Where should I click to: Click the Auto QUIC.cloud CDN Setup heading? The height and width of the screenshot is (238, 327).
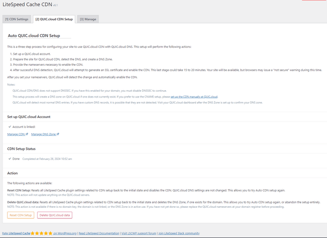tap(39, 36)
